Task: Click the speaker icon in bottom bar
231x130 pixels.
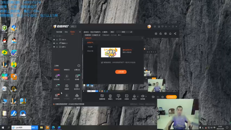Action: point(142,96)
